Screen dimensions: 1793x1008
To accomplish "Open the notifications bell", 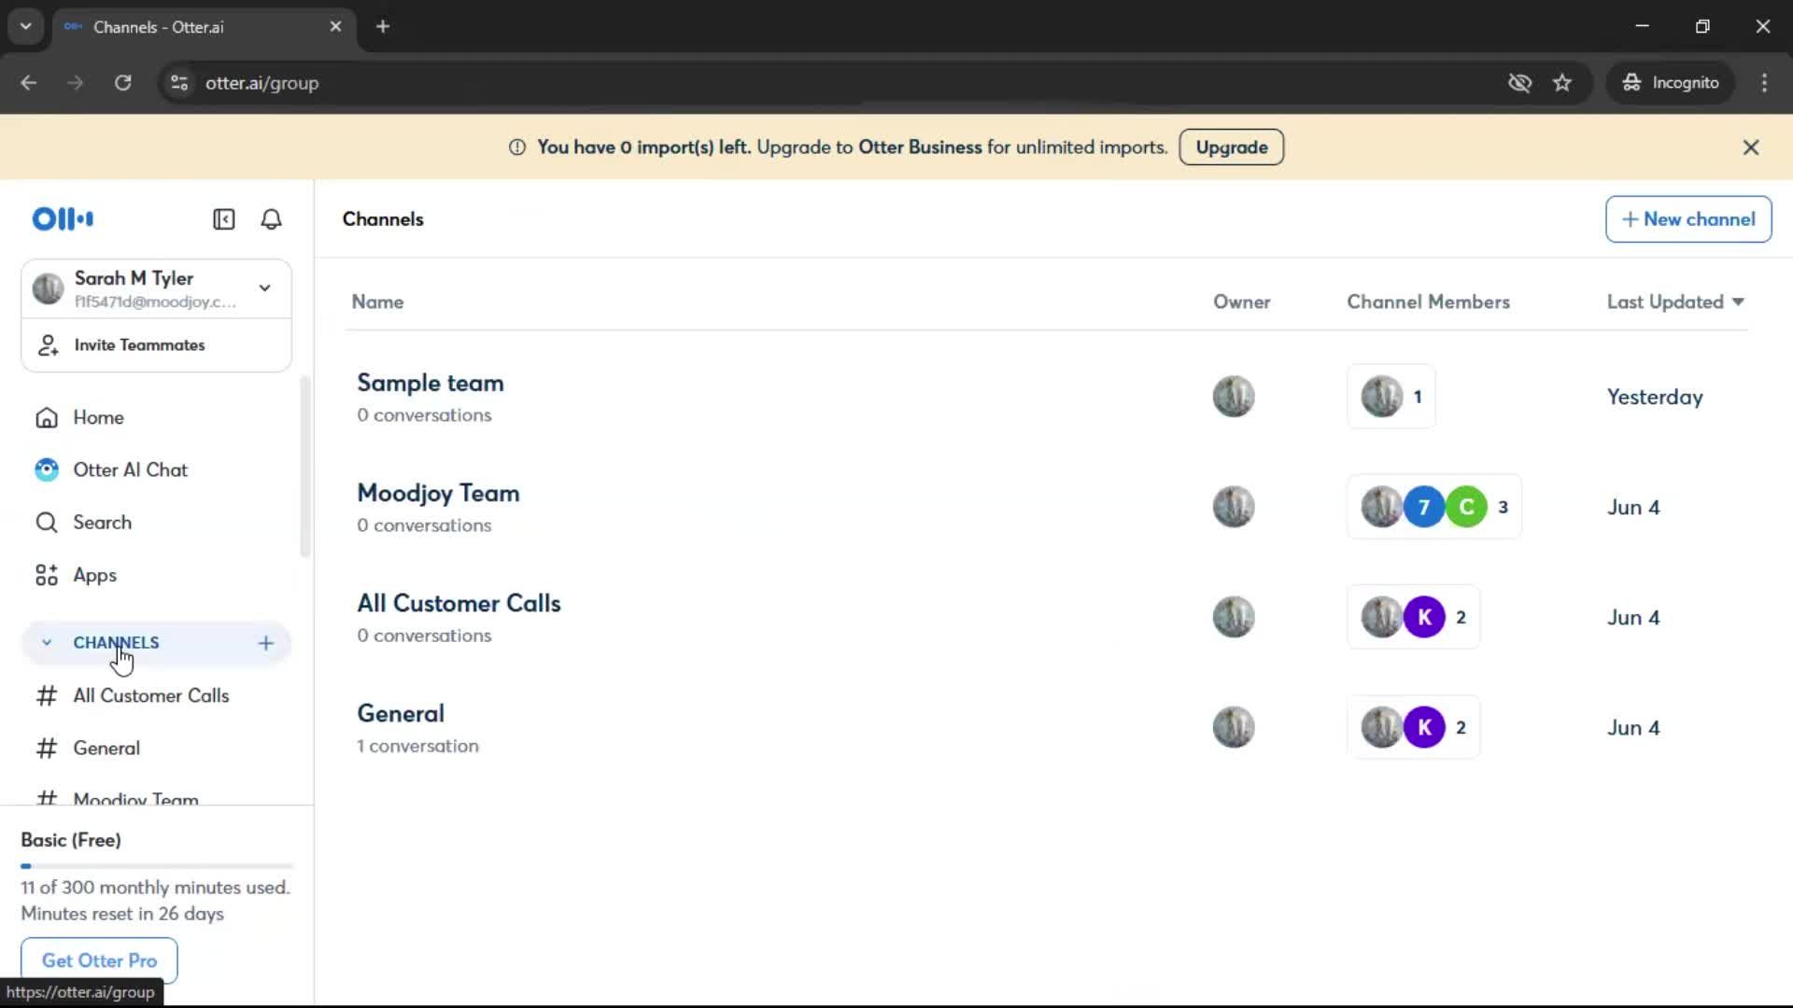I will coord(271,219).
